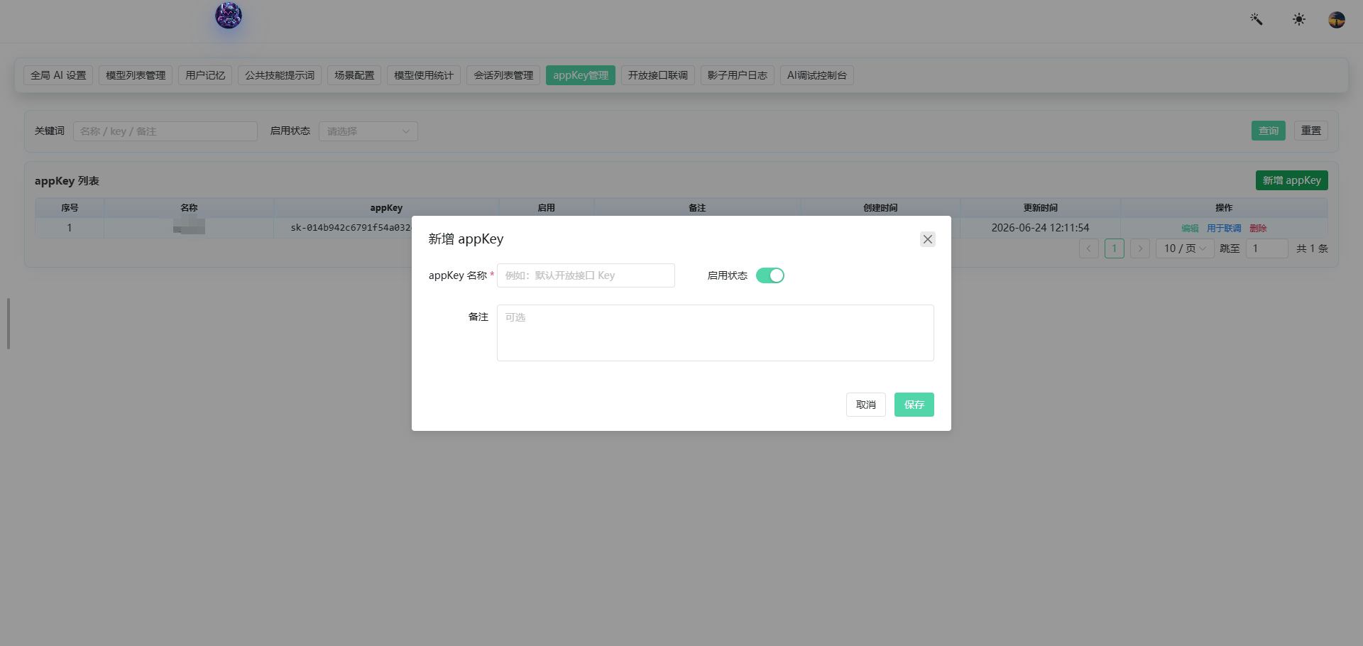Click the 2026-06-24 12:11:54 update time
The width and height of the screenshot is (1363, 646).
click(x=1040, y=228)
